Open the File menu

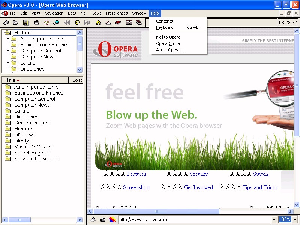[13, 13]
